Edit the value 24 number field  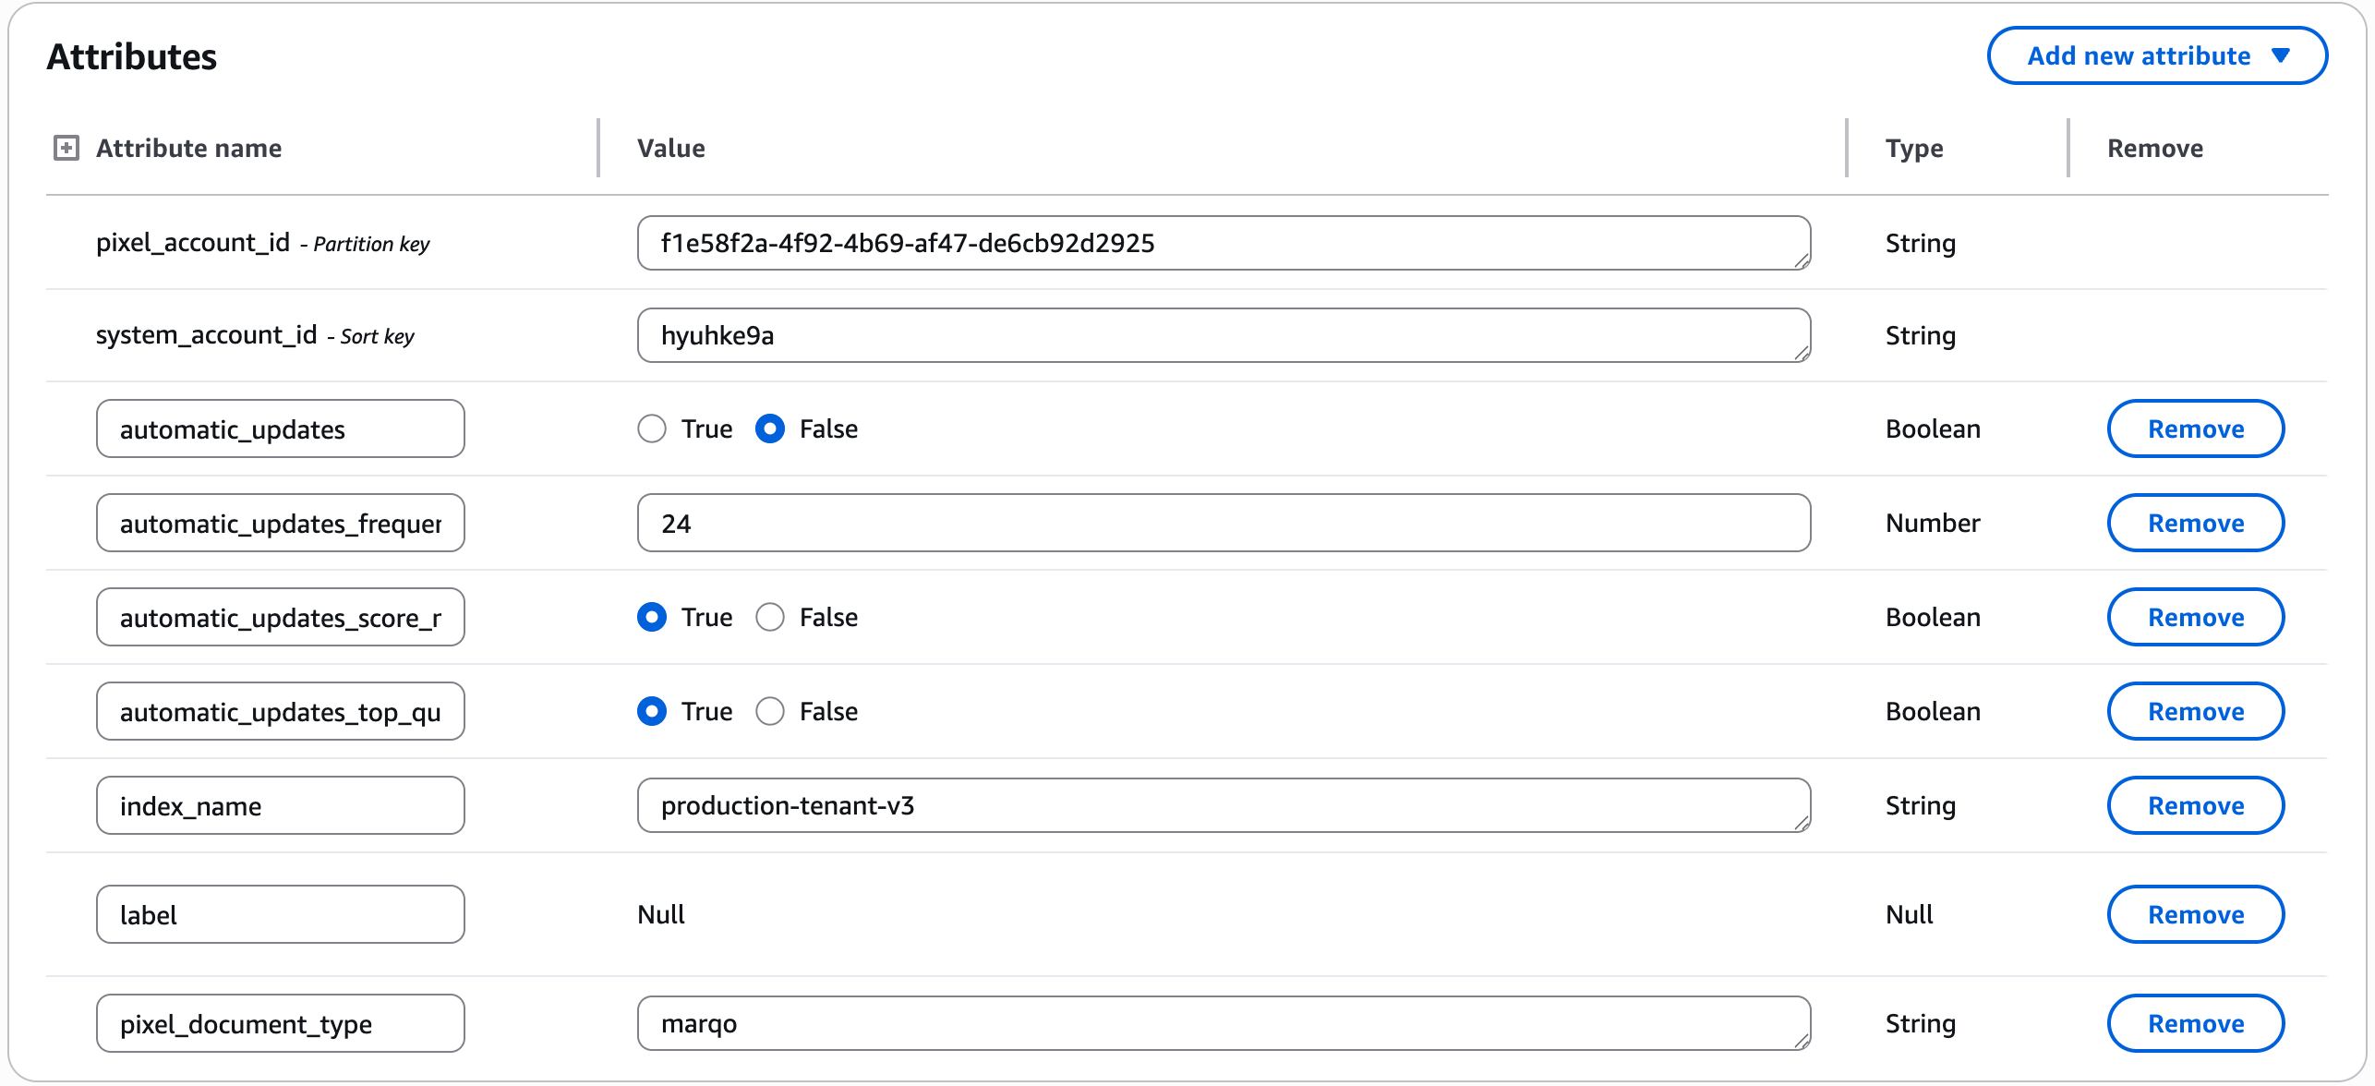[x=1223, y=524]
